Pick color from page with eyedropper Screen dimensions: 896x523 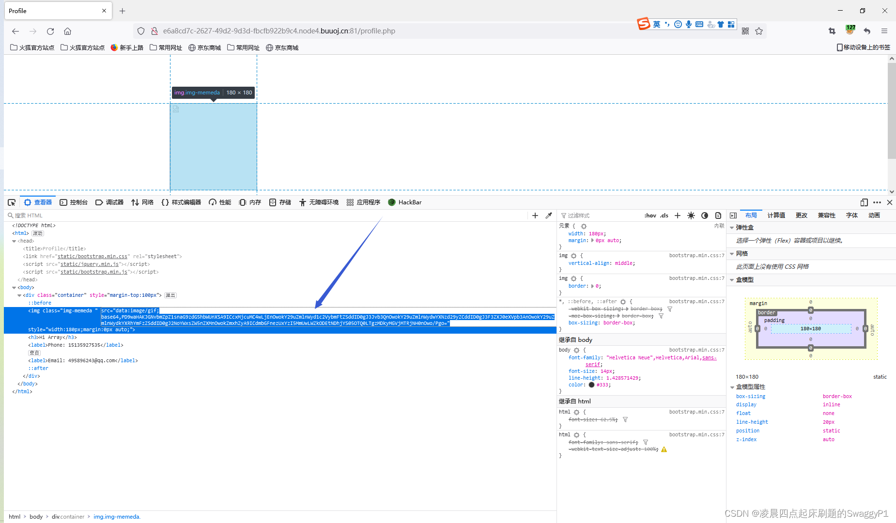[549, 215]
